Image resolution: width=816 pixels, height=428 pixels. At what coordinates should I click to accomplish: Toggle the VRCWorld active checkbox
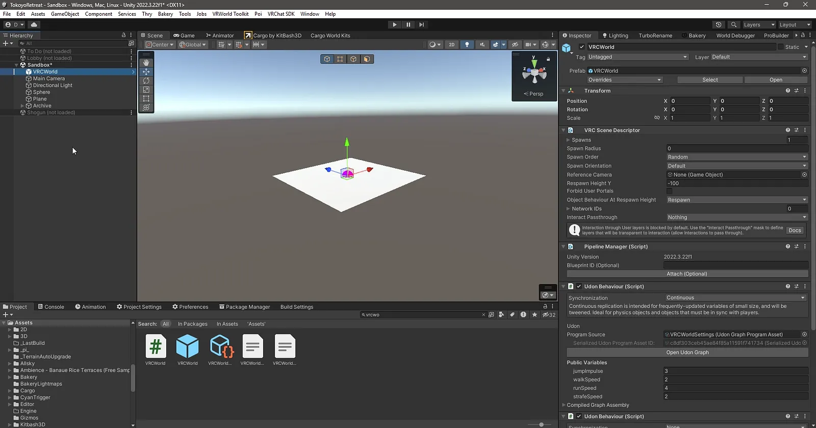pos(582,47)
